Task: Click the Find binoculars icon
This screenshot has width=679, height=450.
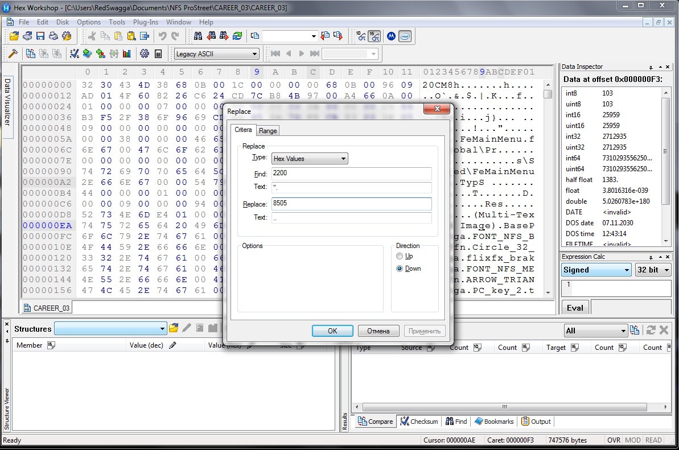Action: pos(198,36)
